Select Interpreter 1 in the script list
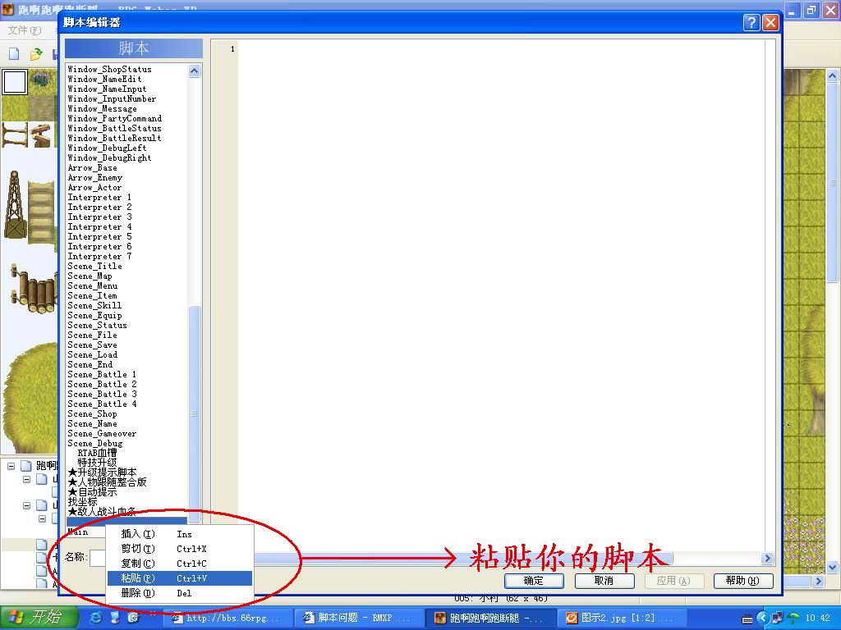 click(x=99, y=197)
